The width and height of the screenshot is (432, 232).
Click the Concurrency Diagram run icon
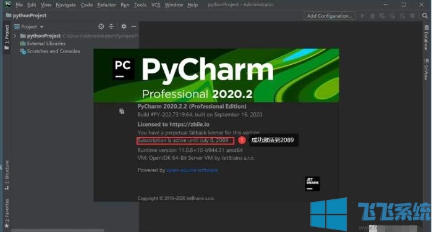[402, 15]
